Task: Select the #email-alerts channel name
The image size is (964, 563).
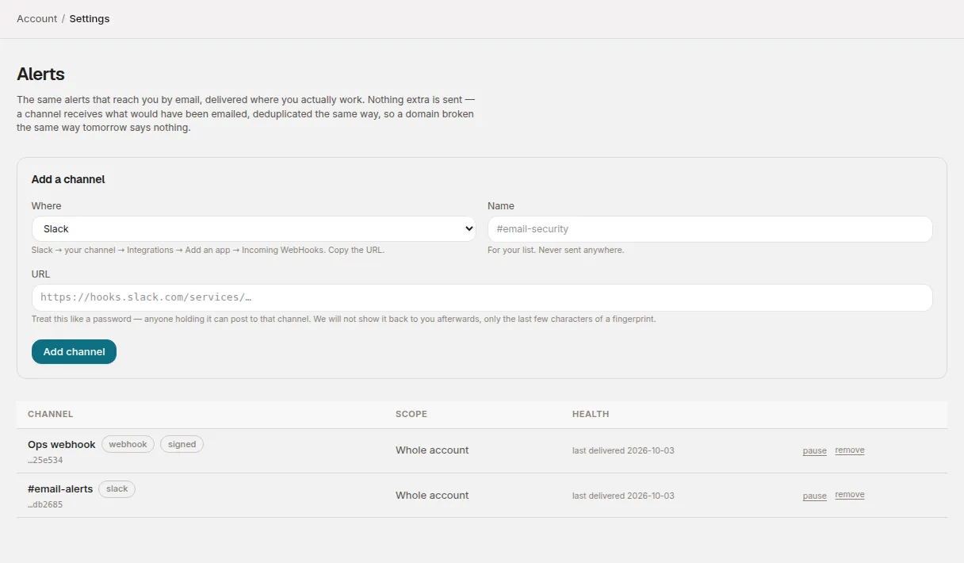Action: pyautogui.click(x=60, y=488)
